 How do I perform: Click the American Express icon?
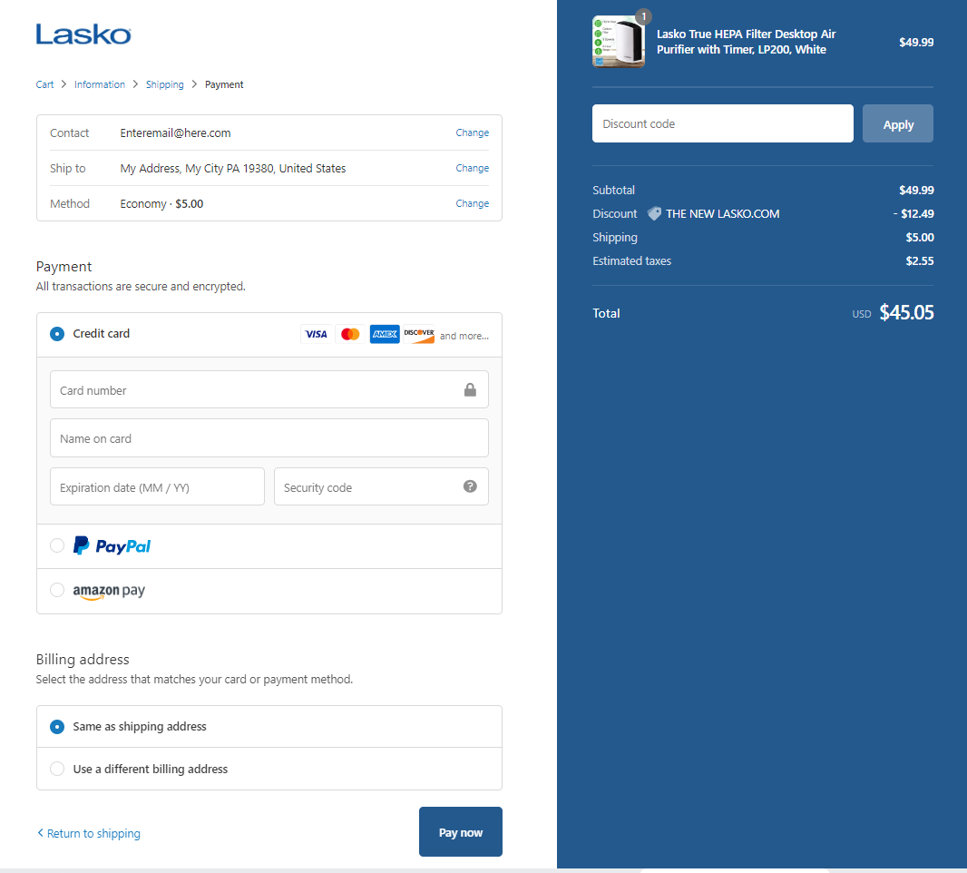(385, 334)
